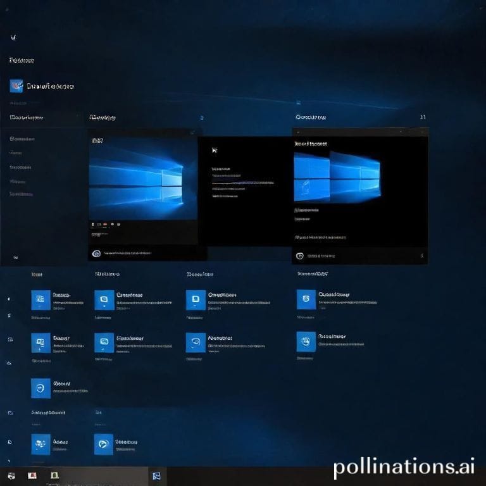Click the circular icon in the right preview's footer
Viewport: 486px width, 486px height.
(300, 256)
